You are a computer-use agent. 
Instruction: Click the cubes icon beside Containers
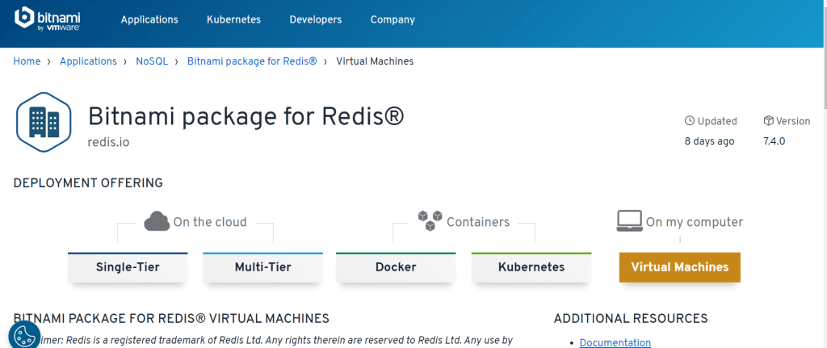[x=430, y=220]
